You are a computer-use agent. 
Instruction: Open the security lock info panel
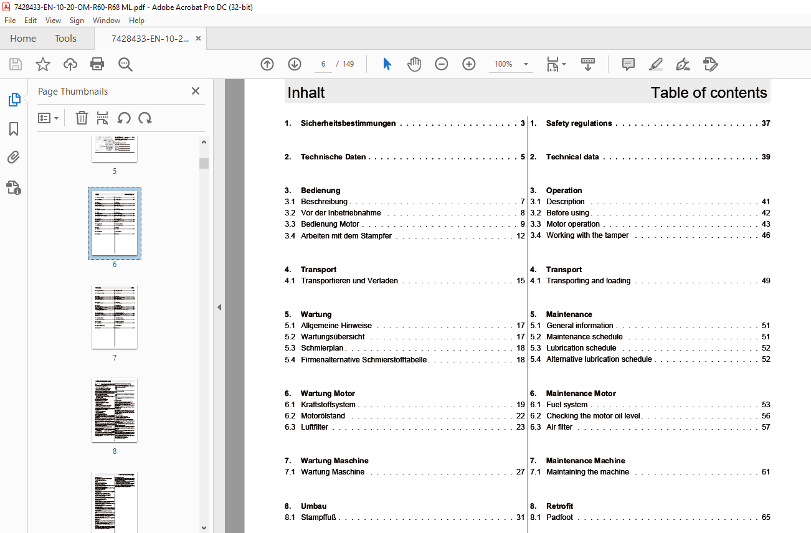(14, 187)
